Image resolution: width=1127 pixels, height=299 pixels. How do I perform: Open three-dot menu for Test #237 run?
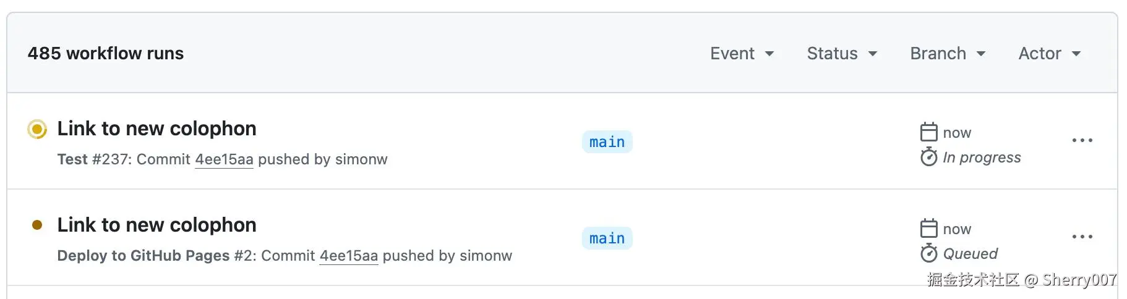pyautogui.click(x=1082, y=141)
